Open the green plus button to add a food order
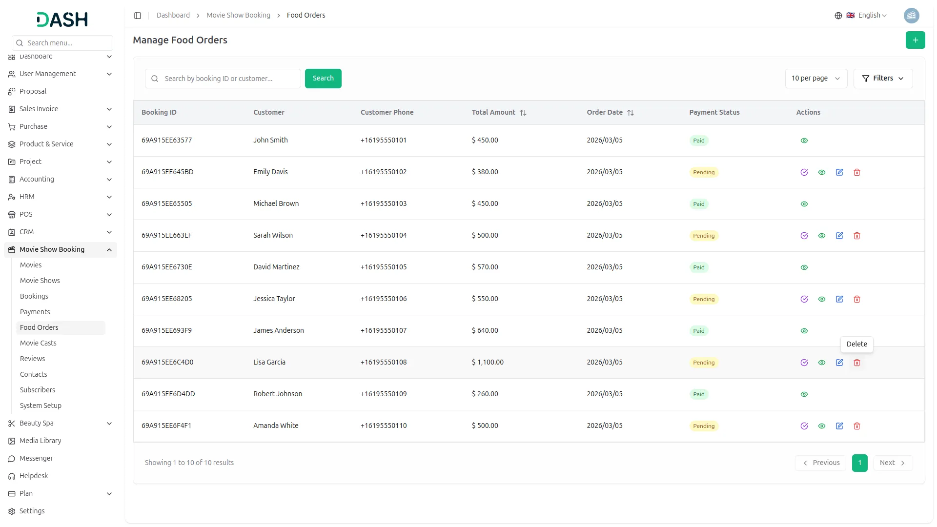 point(916,40)
